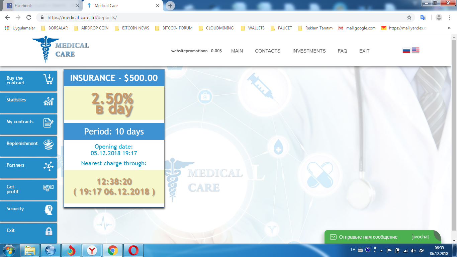Select the Medical Care tab

(123, 6)
